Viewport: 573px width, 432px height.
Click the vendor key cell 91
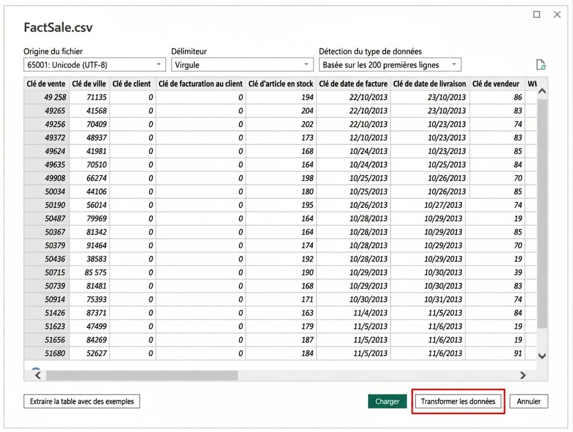click(495, 353)
